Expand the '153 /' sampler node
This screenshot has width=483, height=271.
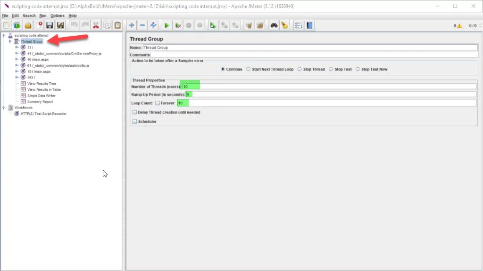(17, 78)
